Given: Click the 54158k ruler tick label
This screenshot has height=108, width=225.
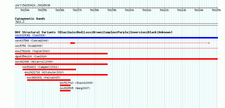Looking at the screenshot, I should point(95,10).
